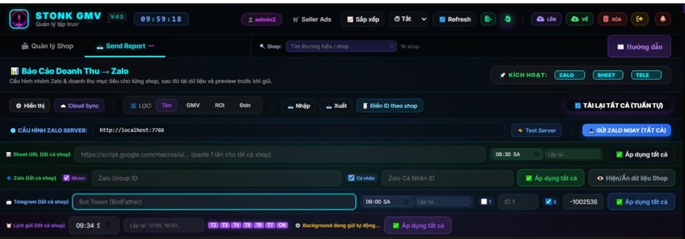The height and width of the screenshot is (239, 685).
Task: Open Seller Ads cart link
Action: 312,19
